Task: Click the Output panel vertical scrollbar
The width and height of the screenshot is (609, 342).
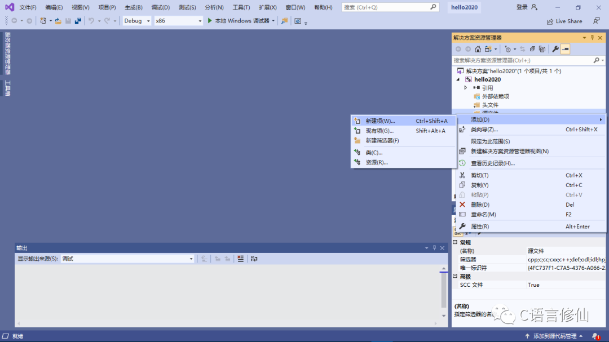Action: [444, 292]
